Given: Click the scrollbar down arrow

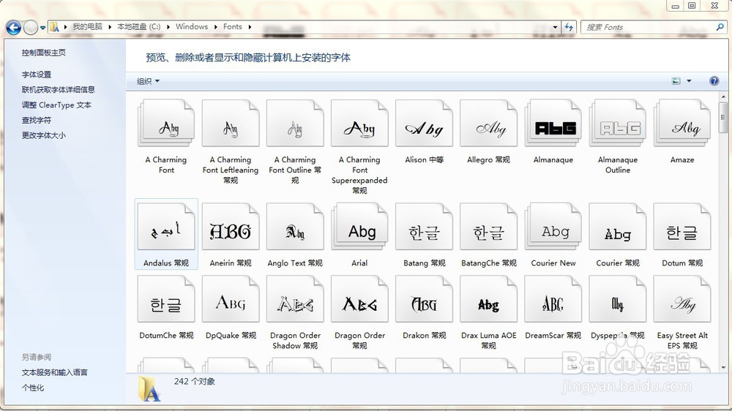Looking at the screenshot, I should tap(724, 368).
